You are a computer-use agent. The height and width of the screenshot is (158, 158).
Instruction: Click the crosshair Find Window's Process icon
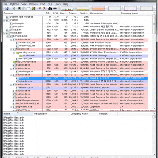tap(55, 9)
